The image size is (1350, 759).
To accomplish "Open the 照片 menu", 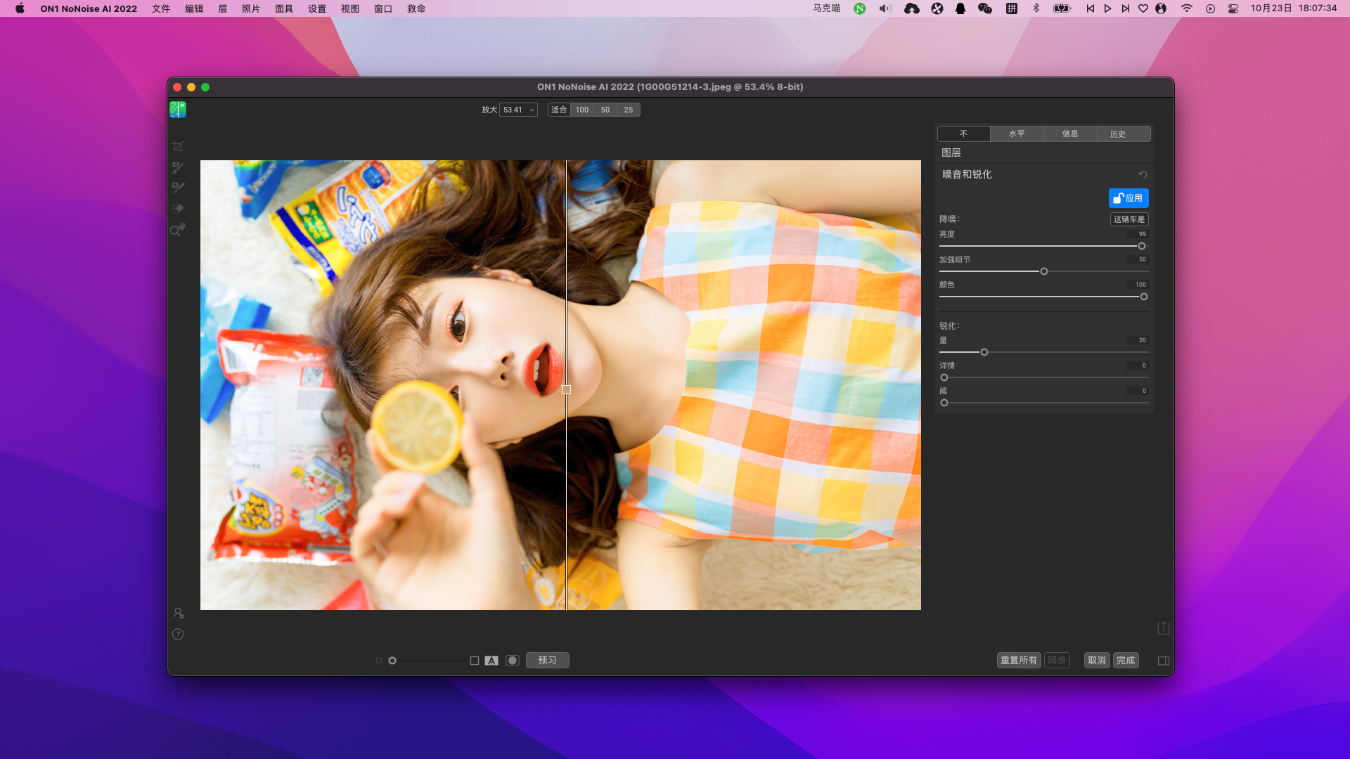I will 250,8.
